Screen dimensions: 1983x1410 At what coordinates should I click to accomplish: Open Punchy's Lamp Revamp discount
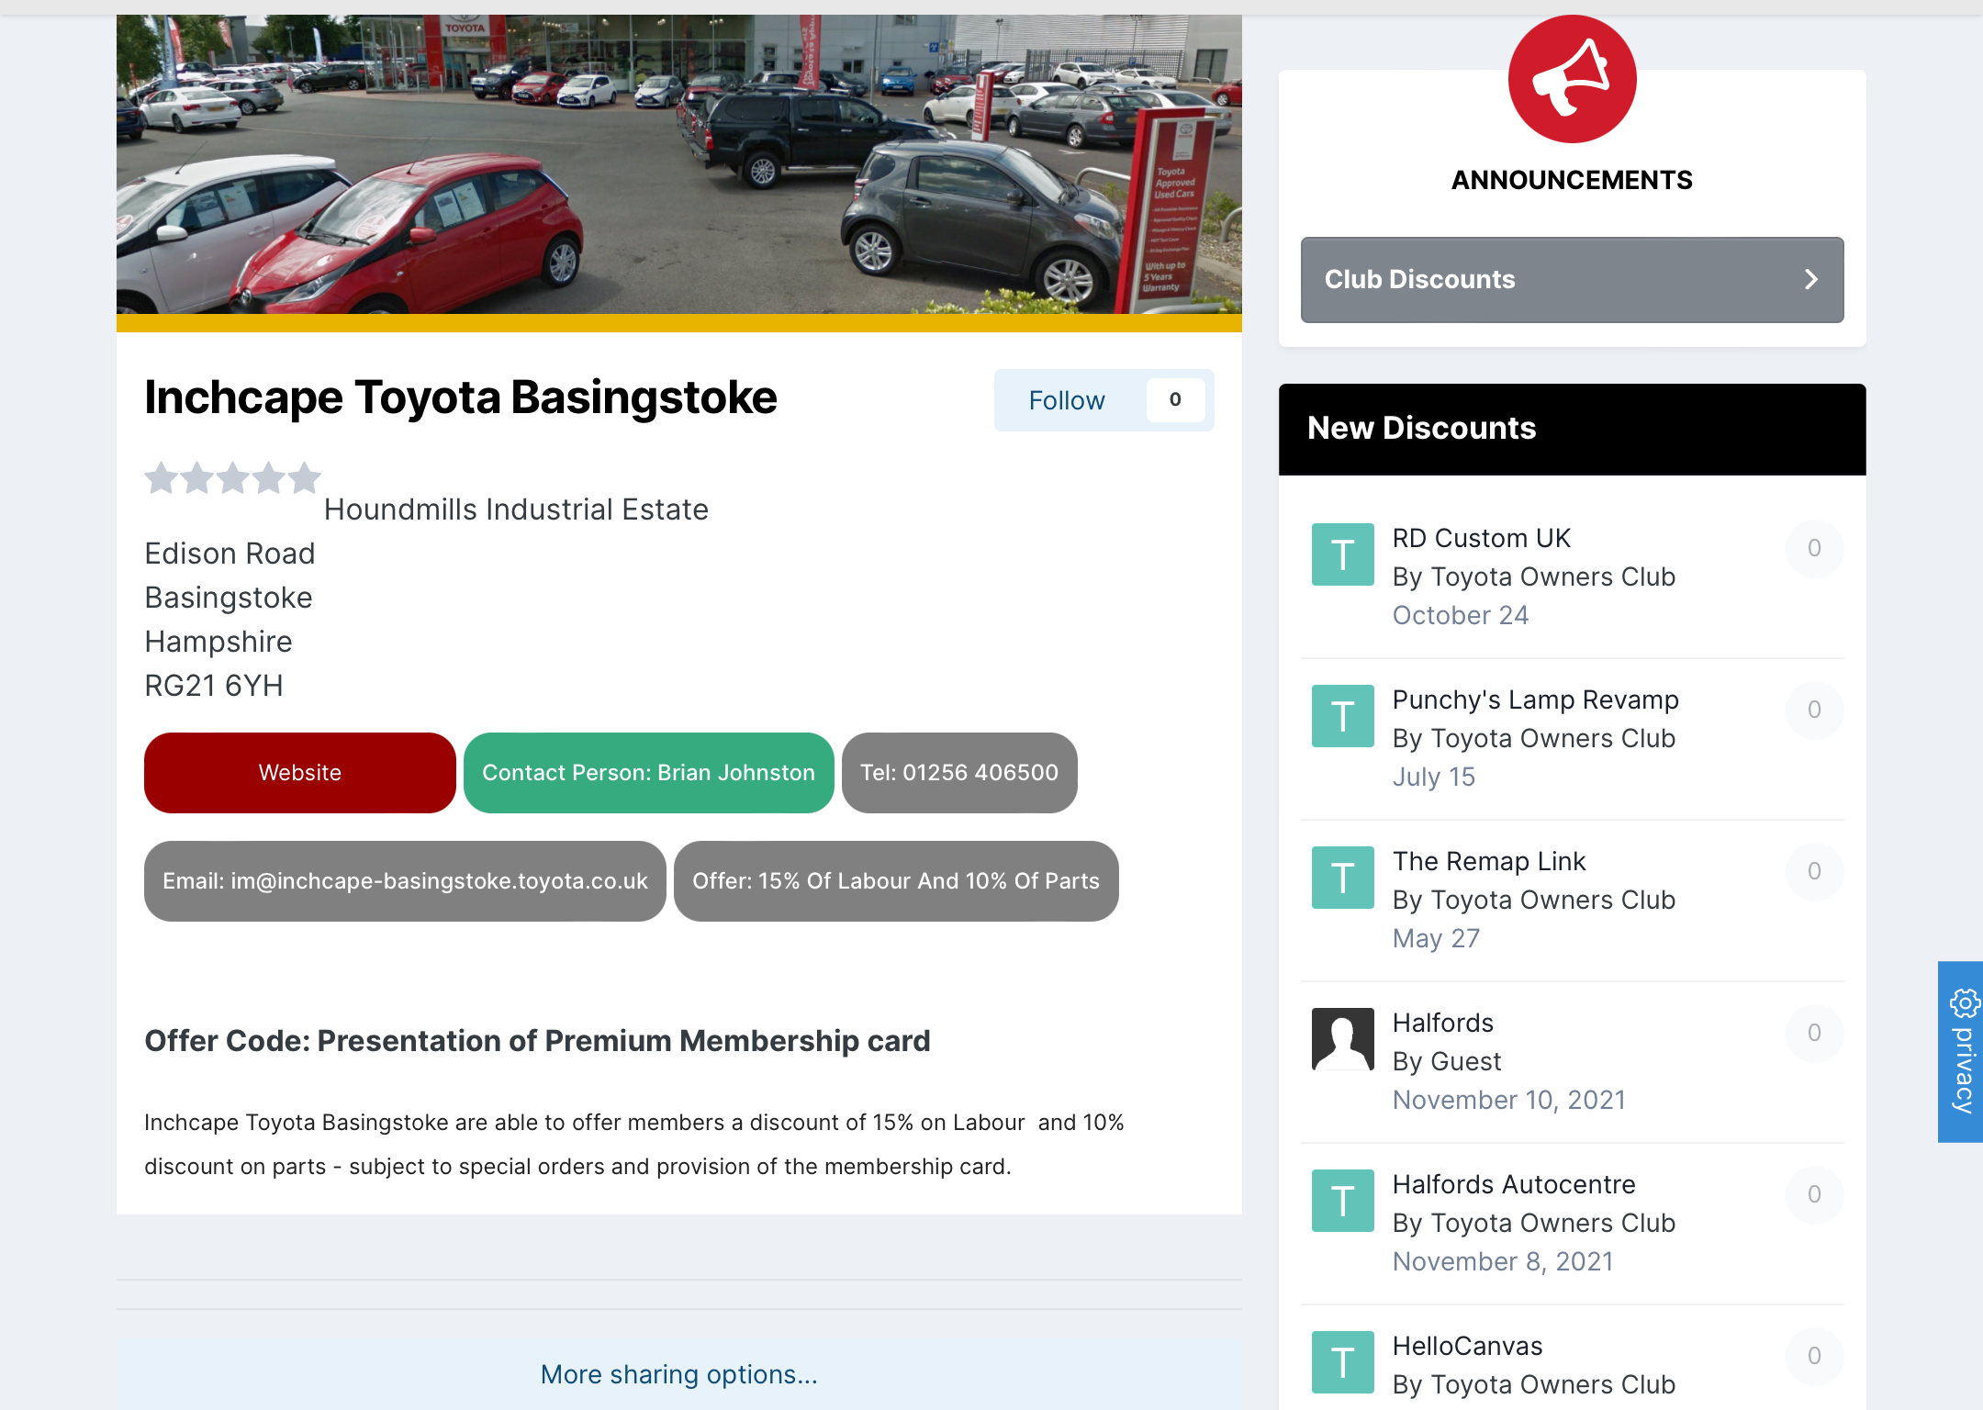tap(1535, 699)
